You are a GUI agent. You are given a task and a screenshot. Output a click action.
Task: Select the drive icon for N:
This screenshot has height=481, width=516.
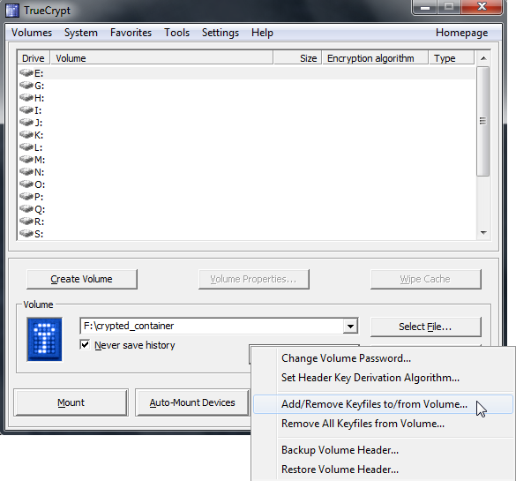pyautogui.click(x=26, y=171)
